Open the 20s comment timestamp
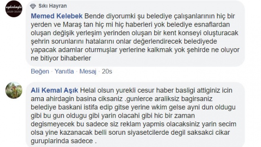261x147 pixels. click(x=107, y=71)
